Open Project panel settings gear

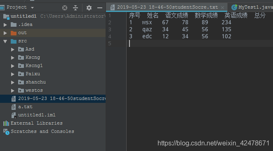click(x=89, y=8)
